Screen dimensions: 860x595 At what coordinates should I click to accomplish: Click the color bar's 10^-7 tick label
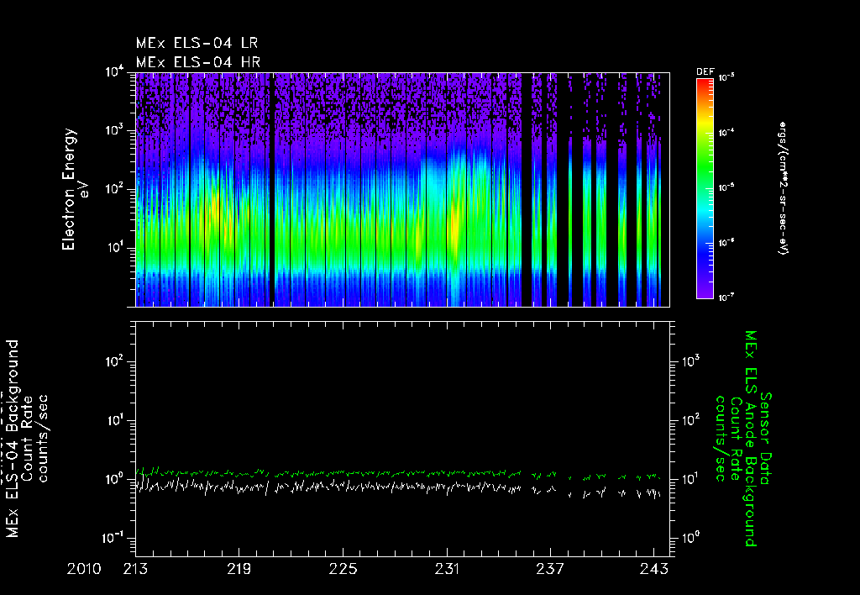[x=726, y=297]
